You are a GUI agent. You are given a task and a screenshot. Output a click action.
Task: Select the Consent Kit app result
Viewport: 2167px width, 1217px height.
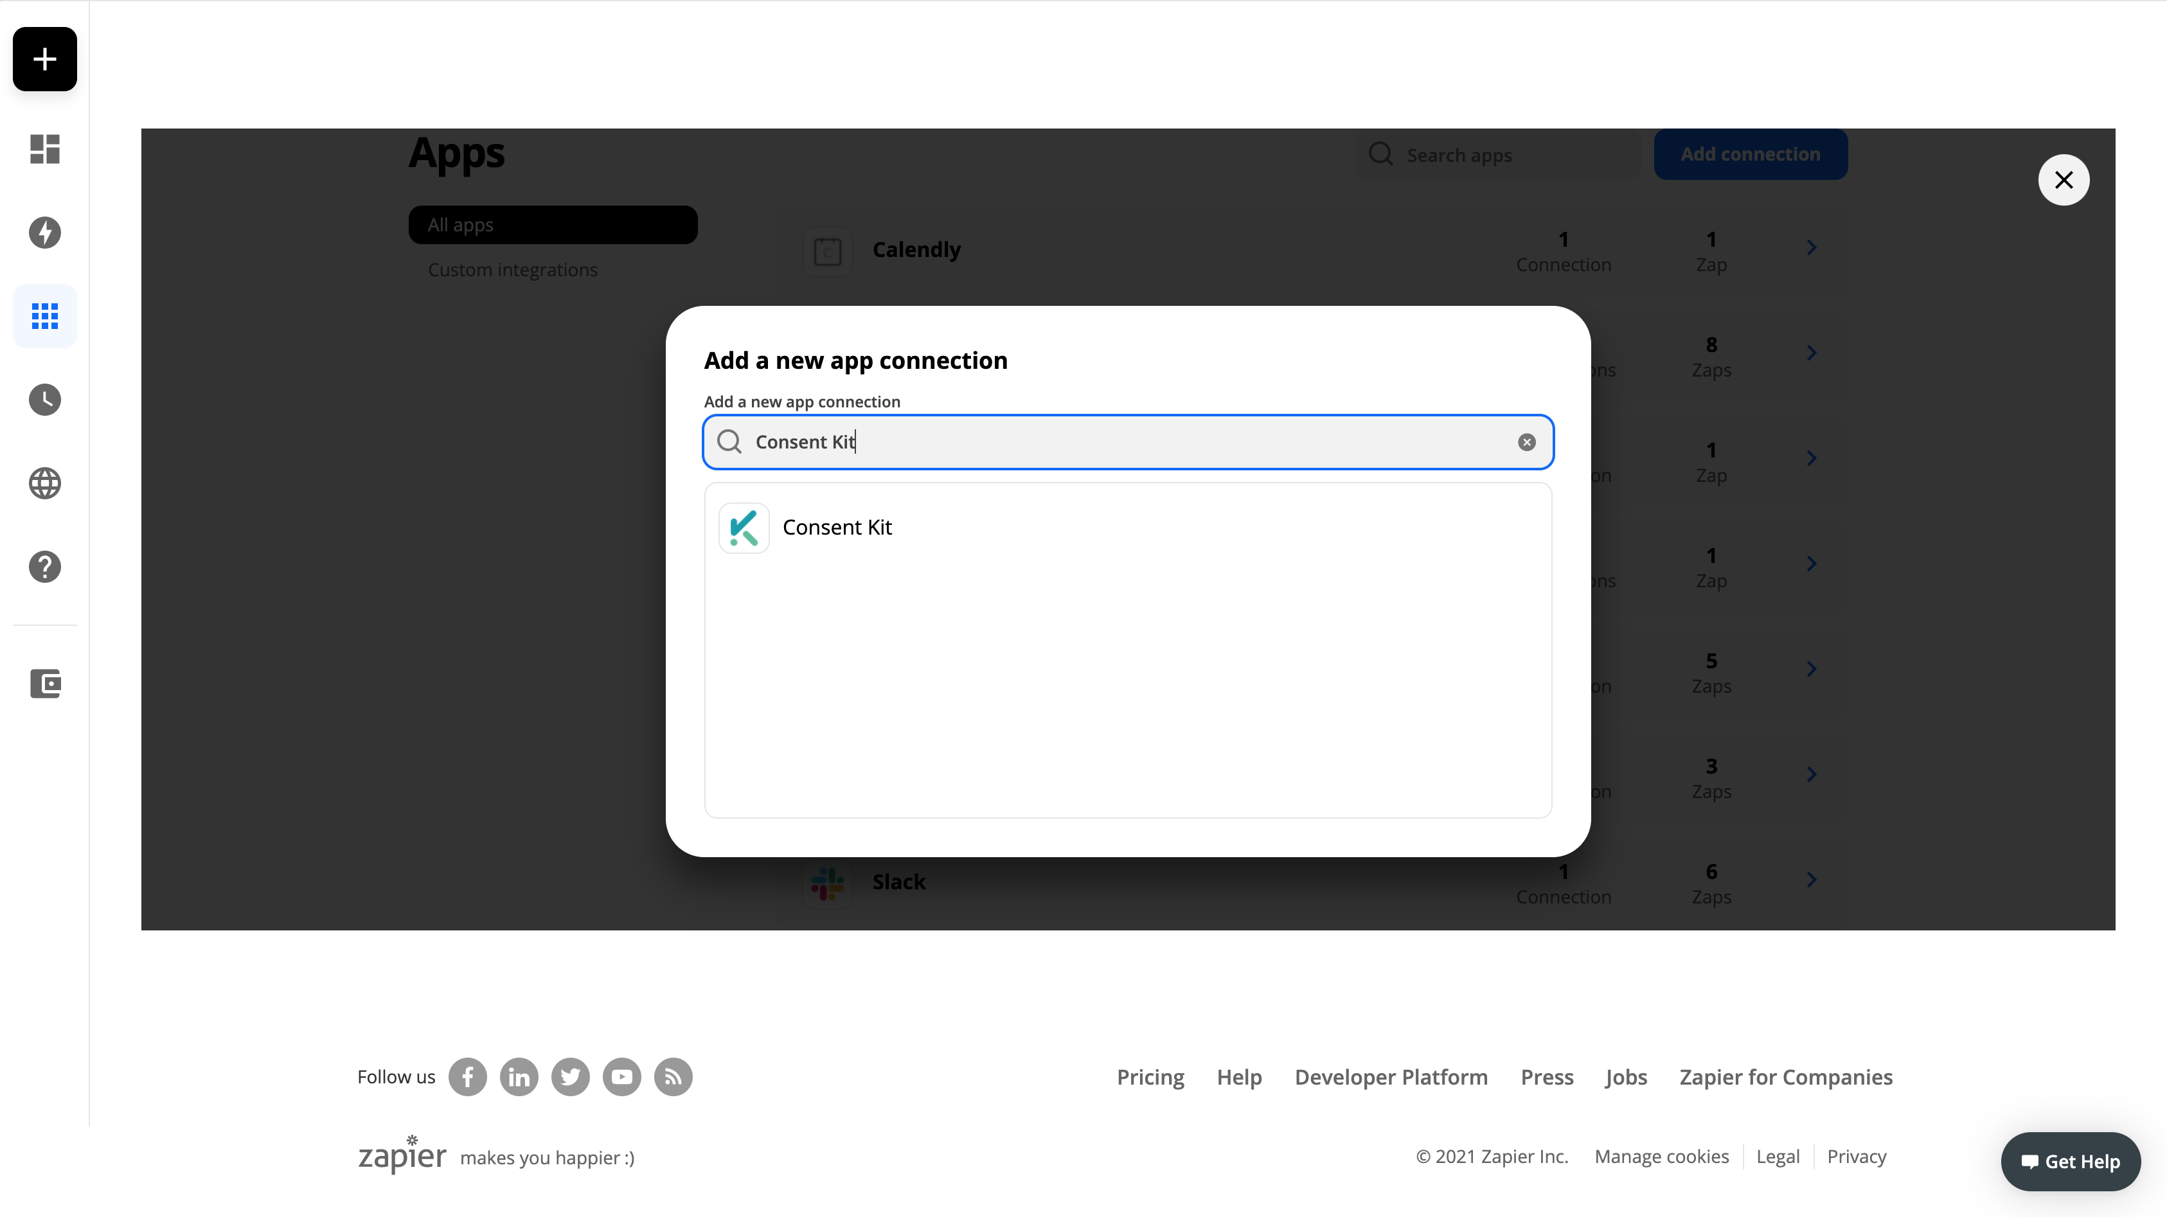pos(837,528)
